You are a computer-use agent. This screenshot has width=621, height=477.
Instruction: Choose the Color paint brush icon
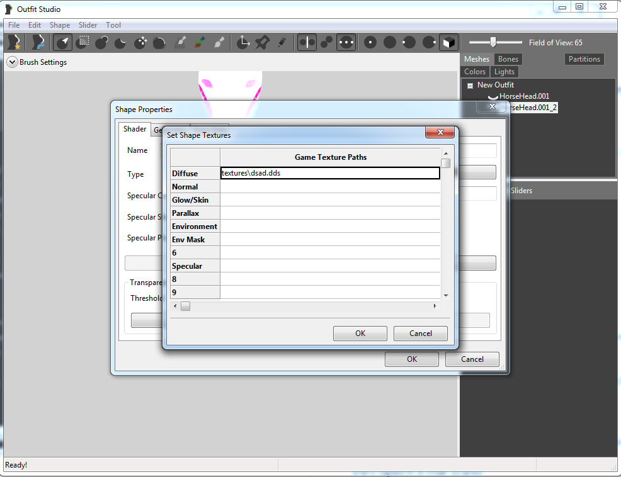click(200, 42)
